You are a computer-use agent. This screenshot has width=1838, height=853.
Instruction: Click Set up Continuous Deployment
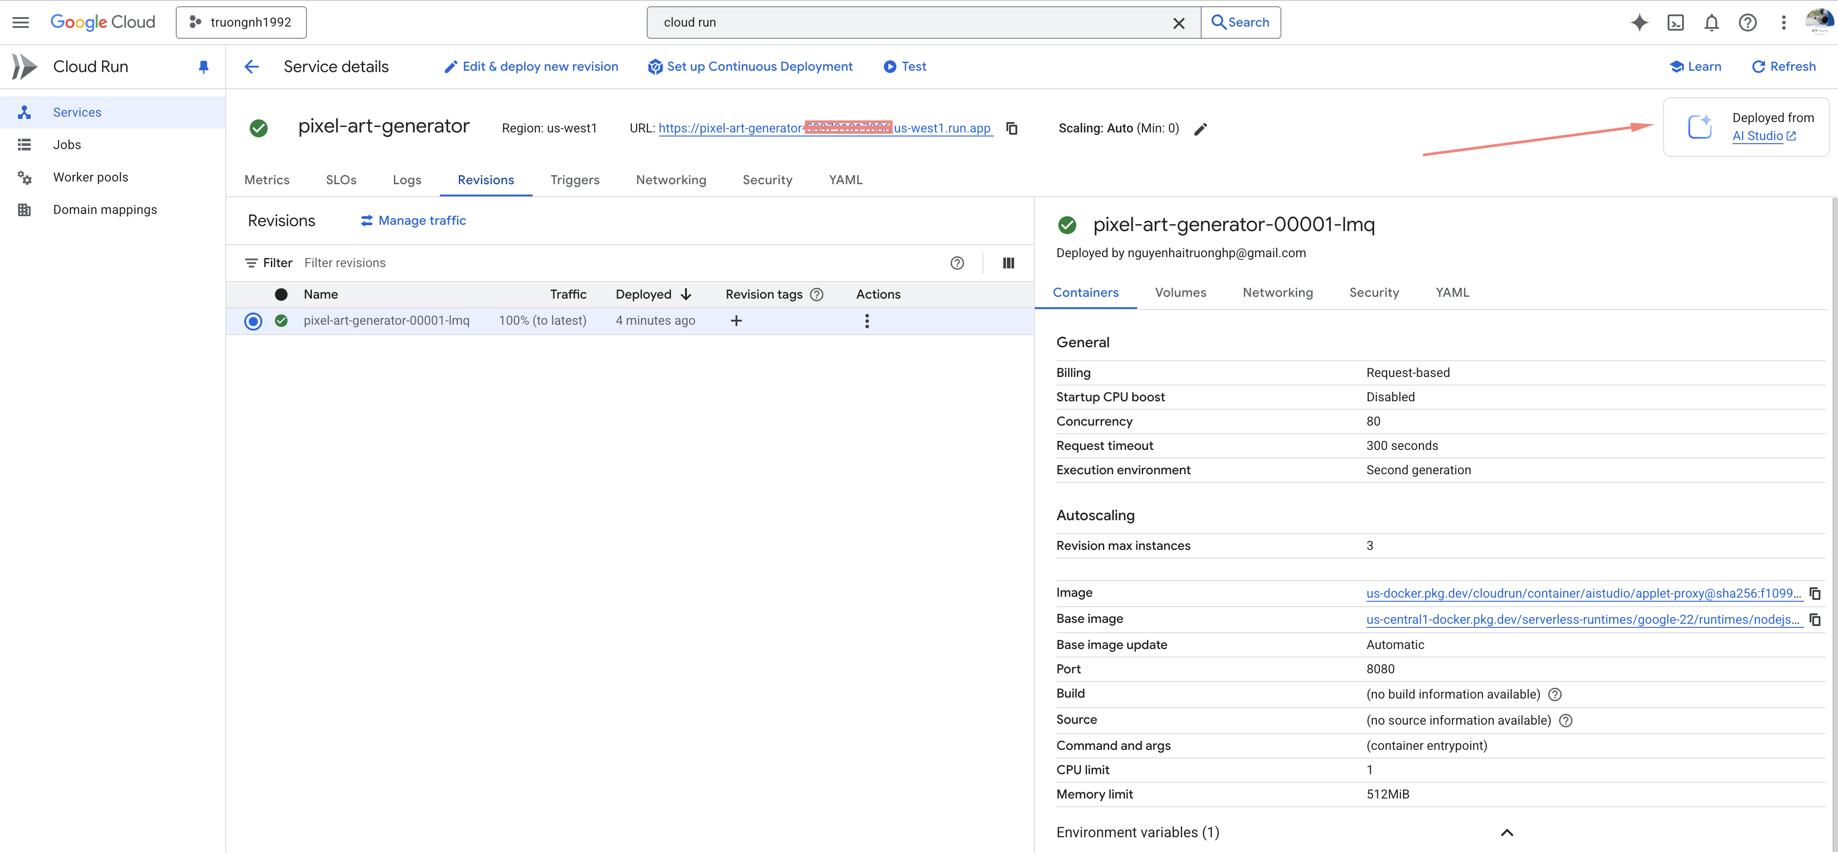click(750, 66)
